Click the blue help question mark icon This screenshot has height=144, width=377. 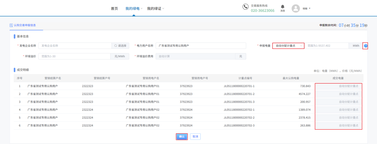tap(366, 46)
